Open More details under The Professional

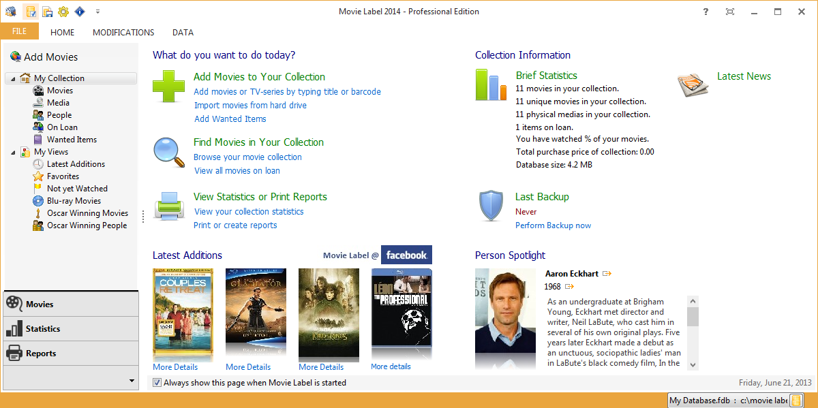click(x=391, y=366)
